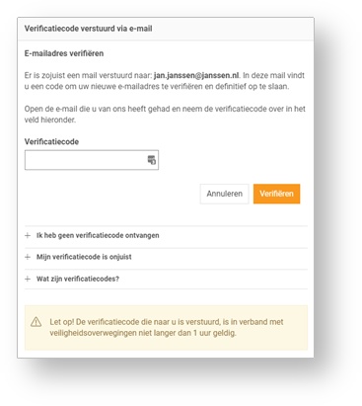
Task: Click the plus icon beside 'Mijn verificatiecode is onjuist'
Action: (28, 257)
